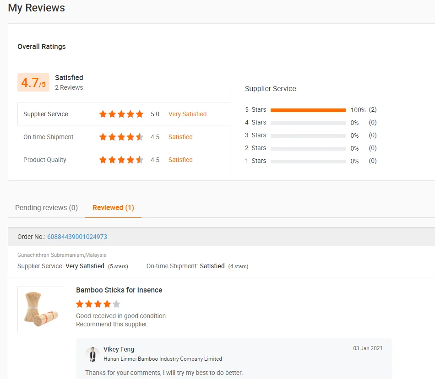This screenshot has width=435, height=379.
Task: Switch to the Reviewed (1) tab
Action: 113,208
